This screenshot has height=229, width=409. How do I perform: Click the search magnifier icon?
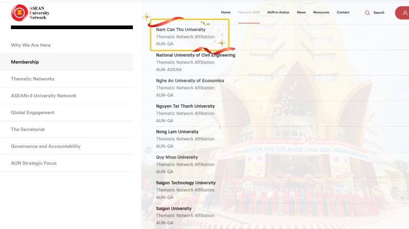tap(367, 13)
